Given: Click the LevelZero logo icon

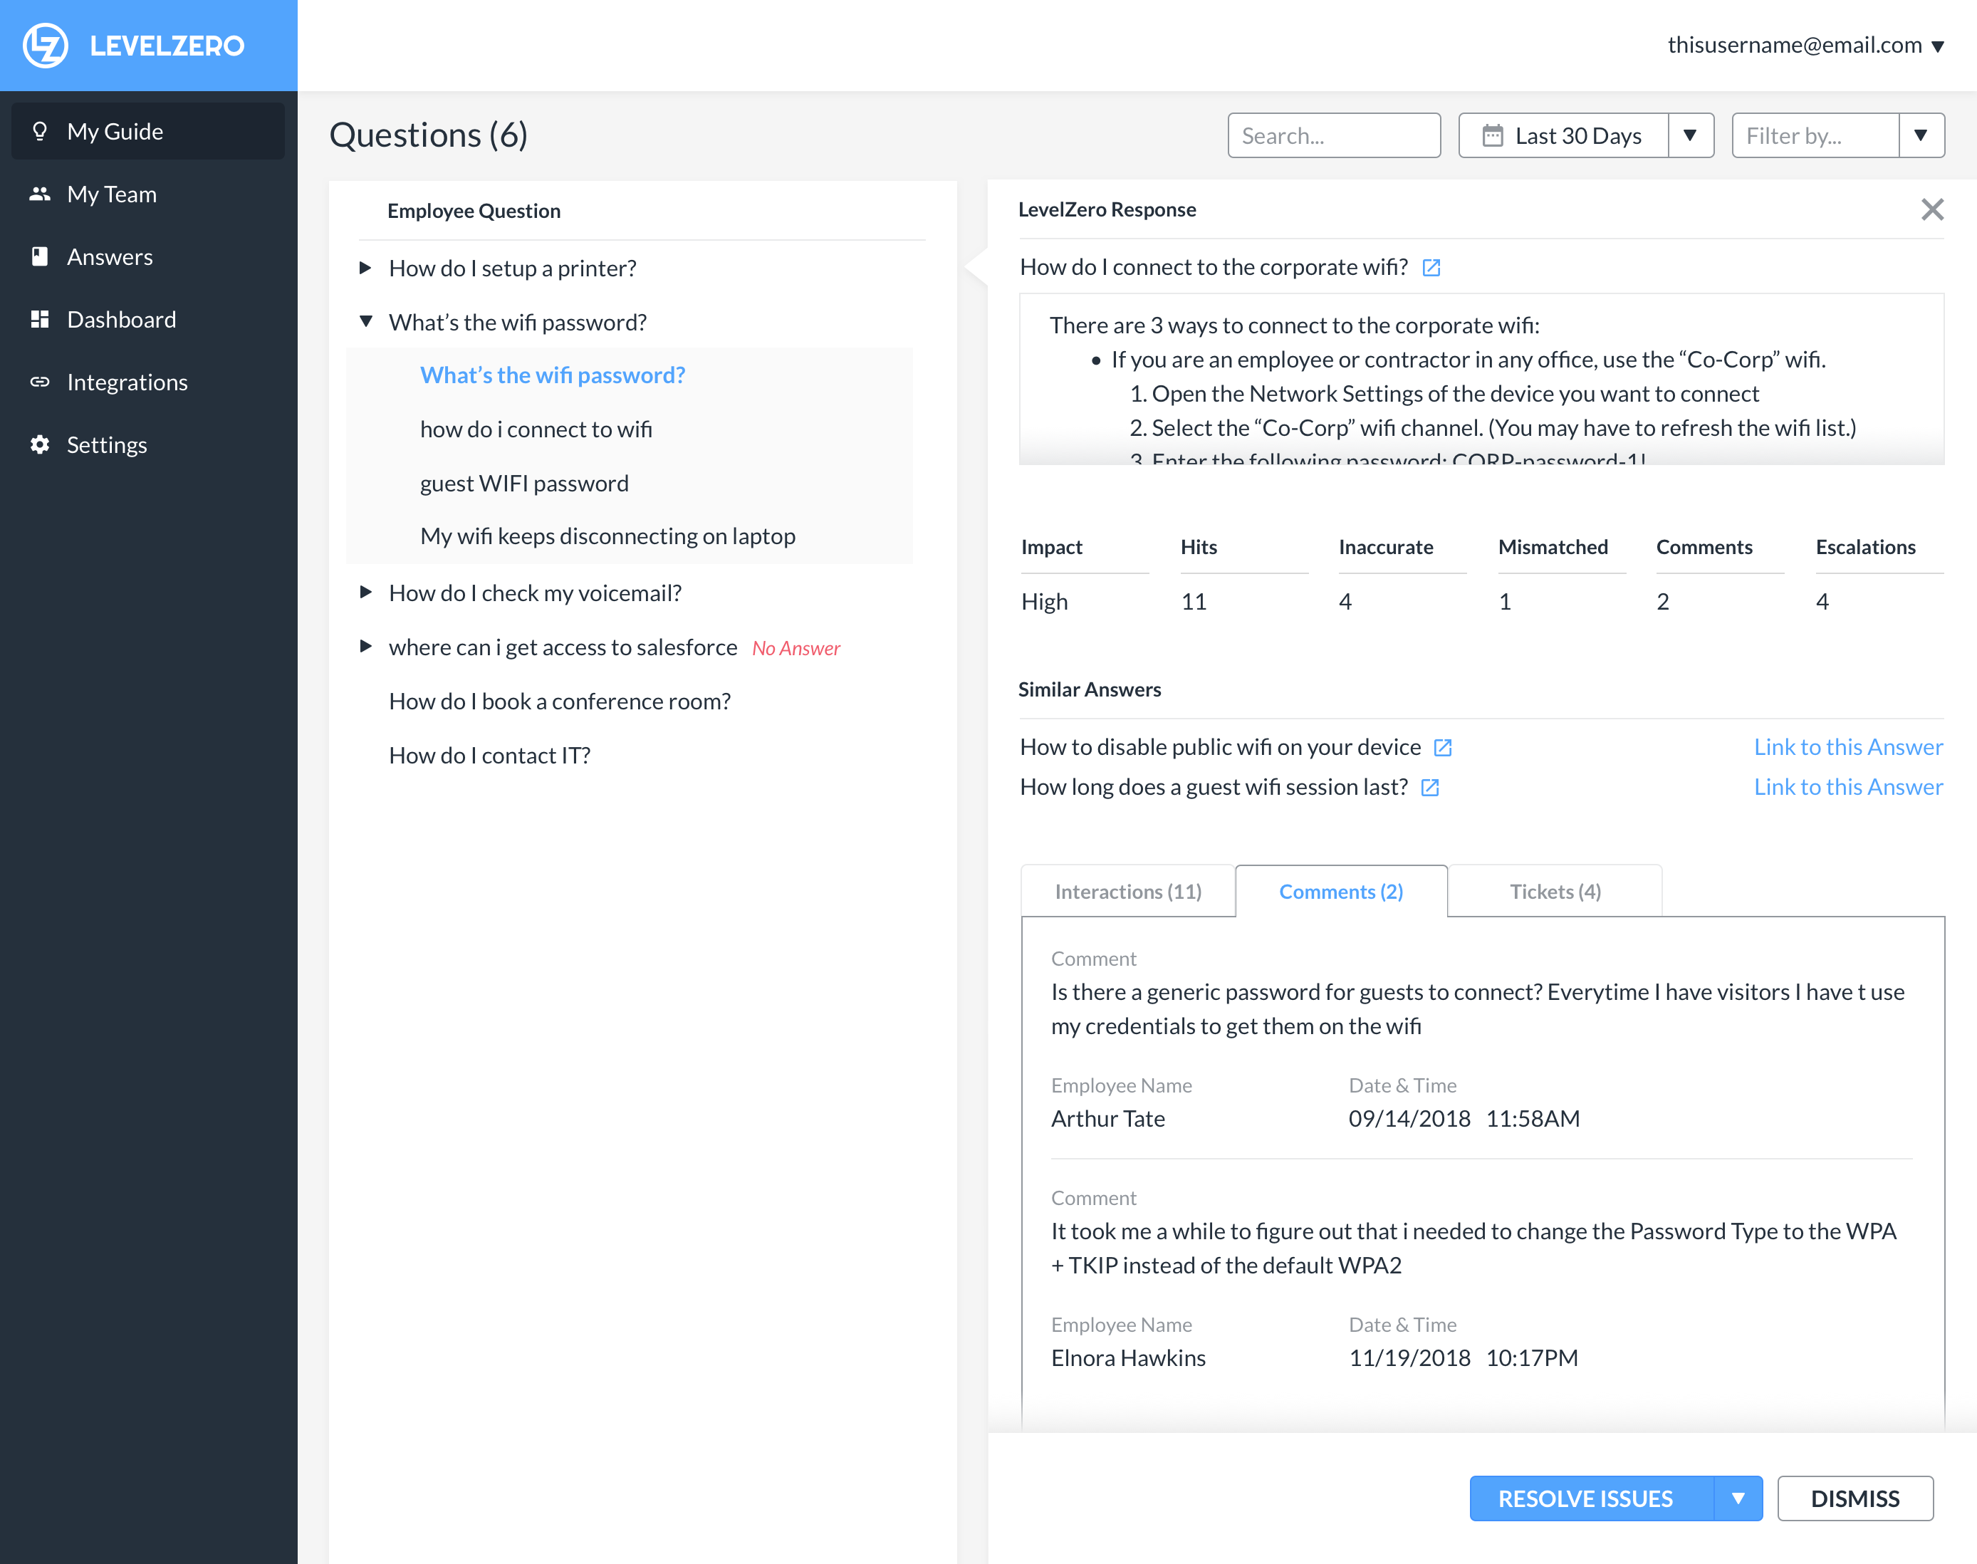Looking at the screenshot, I should pyautogui.click(x=45, y=45).
